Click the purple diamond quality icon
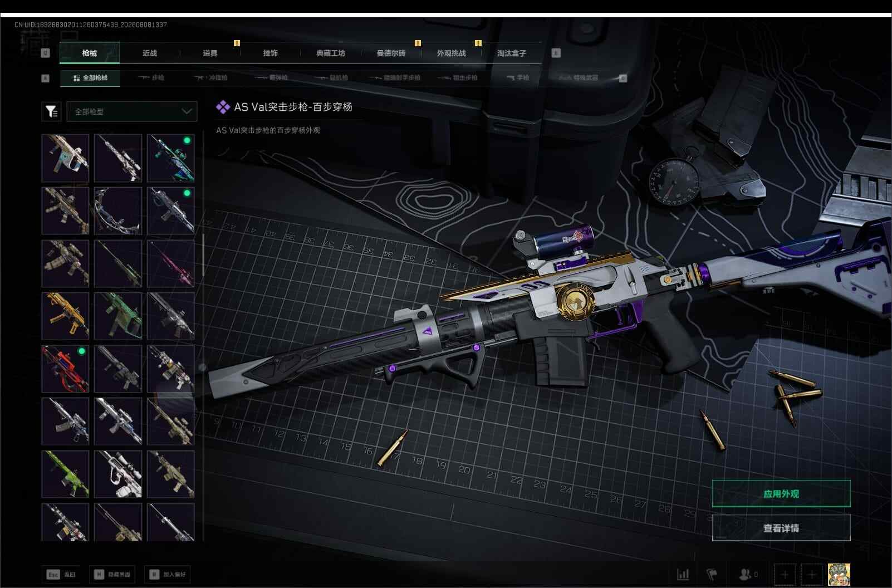This screenshot has width=892, height=588. pyautogui.click(x=223, y=107)
